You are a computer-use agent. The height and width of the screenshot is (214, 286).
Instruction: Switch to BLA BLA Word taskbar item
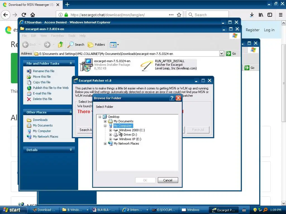click(104, 210)
